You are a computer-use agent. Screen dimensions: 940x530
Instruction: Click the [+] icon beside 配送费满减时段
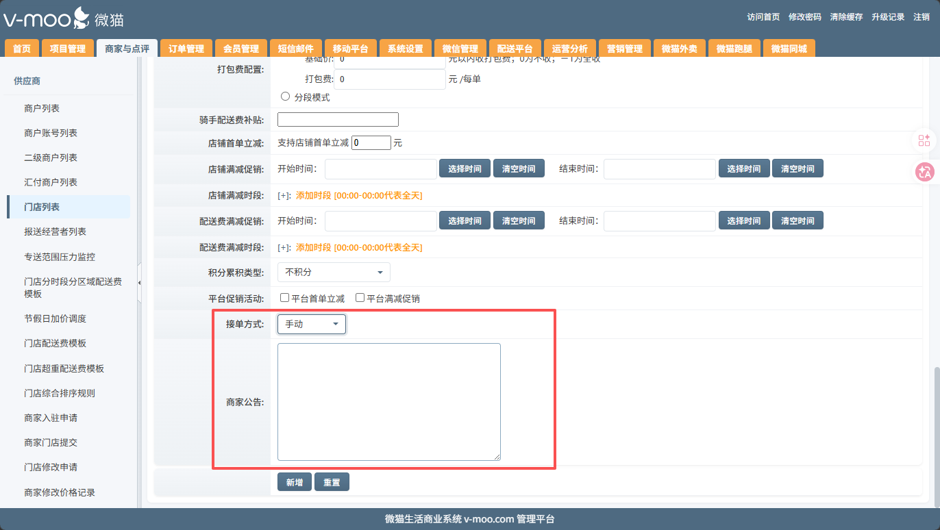[284, 248]
